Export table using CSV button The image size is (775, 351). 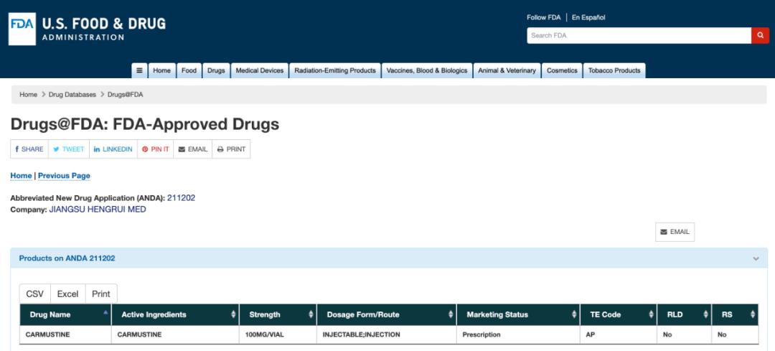tap(34, 294)
